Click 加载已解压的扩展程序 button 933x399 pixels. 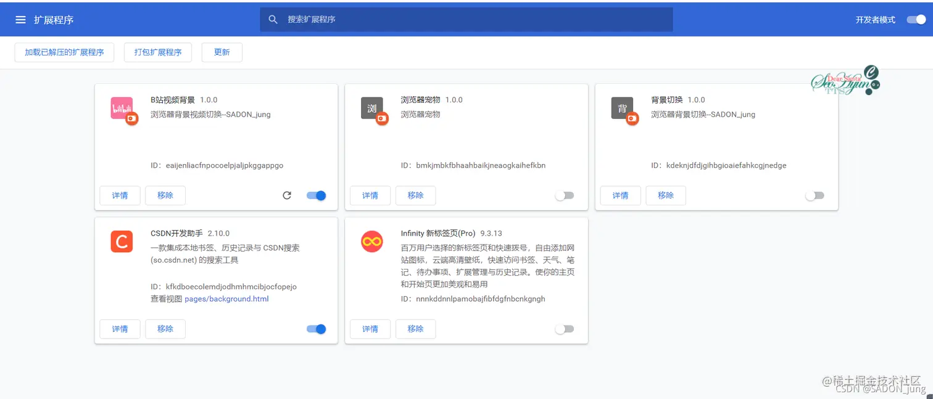(64, 52)
